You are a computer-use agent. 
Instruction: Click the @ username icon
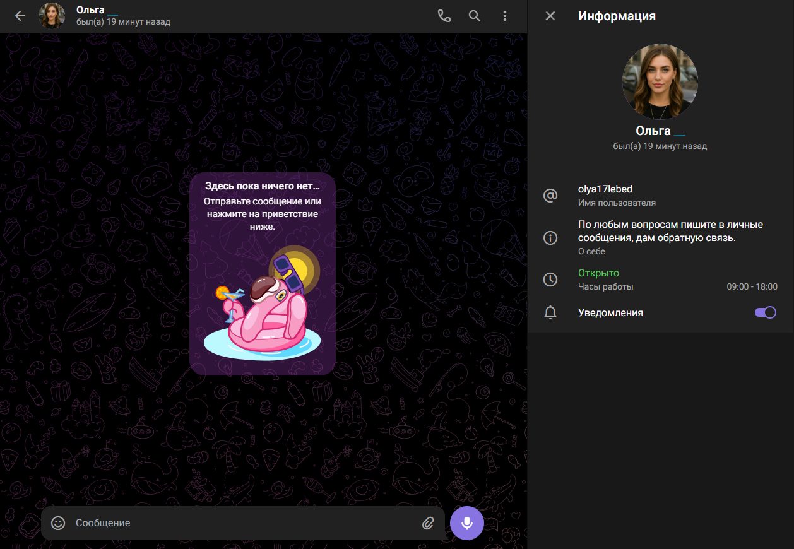550,196
